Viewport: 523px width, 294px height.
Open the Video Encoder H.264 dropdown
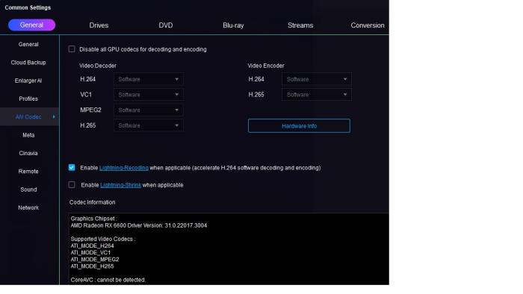click(x=317, y=79)
